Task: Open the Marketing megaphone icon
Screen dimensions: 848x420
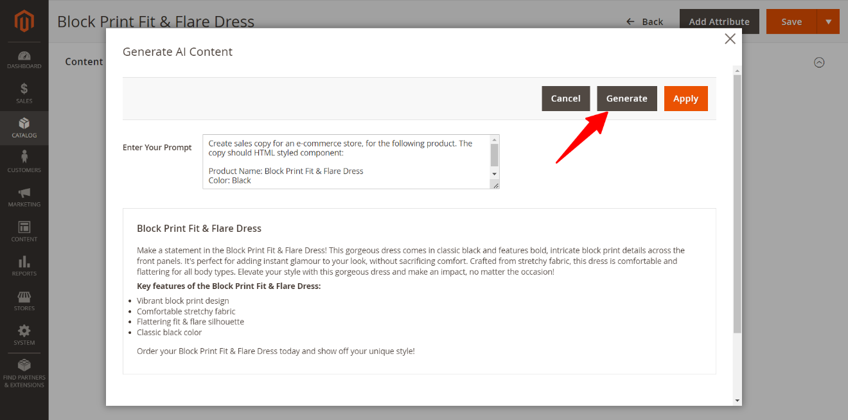Action: 24,196
